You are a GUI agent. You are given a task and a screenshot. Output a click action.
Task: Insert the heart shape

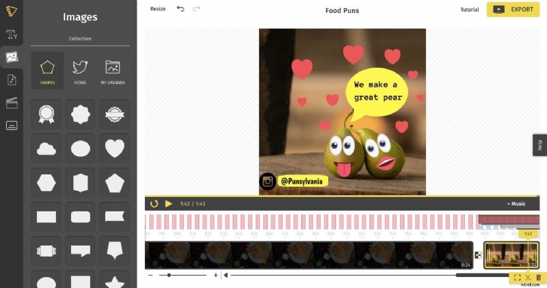114,148
